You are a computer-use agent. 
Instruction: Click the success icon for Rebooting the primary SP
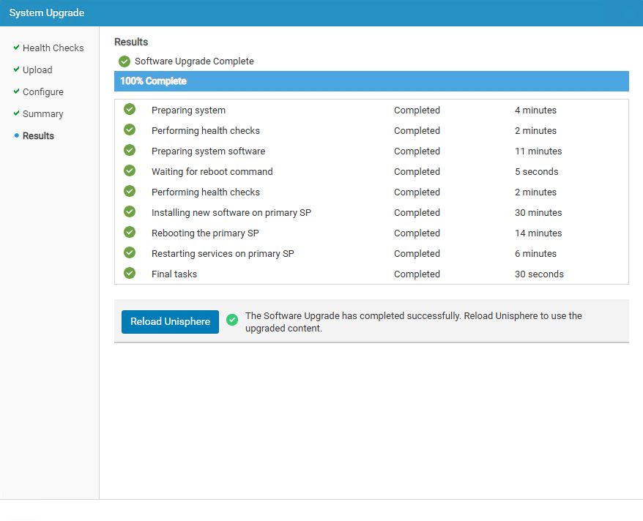coord(130,232)
